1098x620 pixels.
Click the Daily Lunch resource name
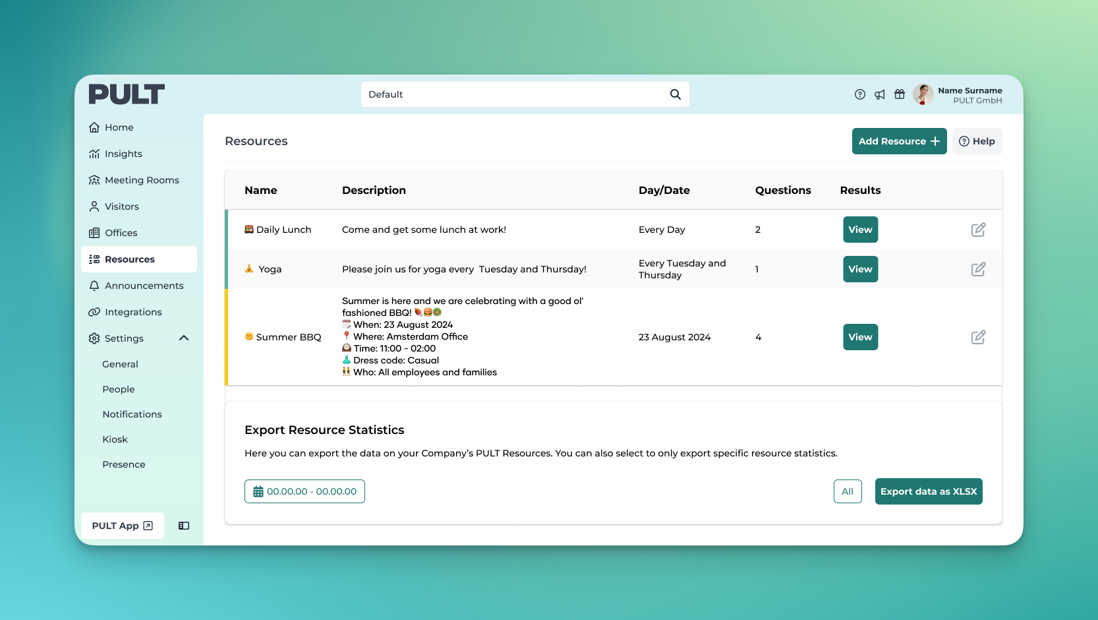pos(283,230)
